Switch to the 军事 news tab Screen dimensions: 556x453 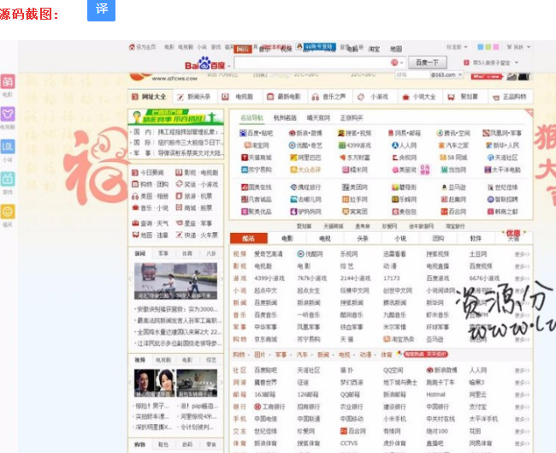click(163, 253)
